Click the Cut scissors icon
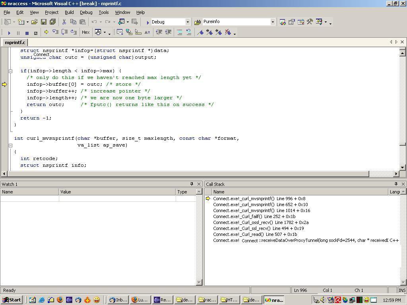407x305 pixels. (x=64, y=22)
